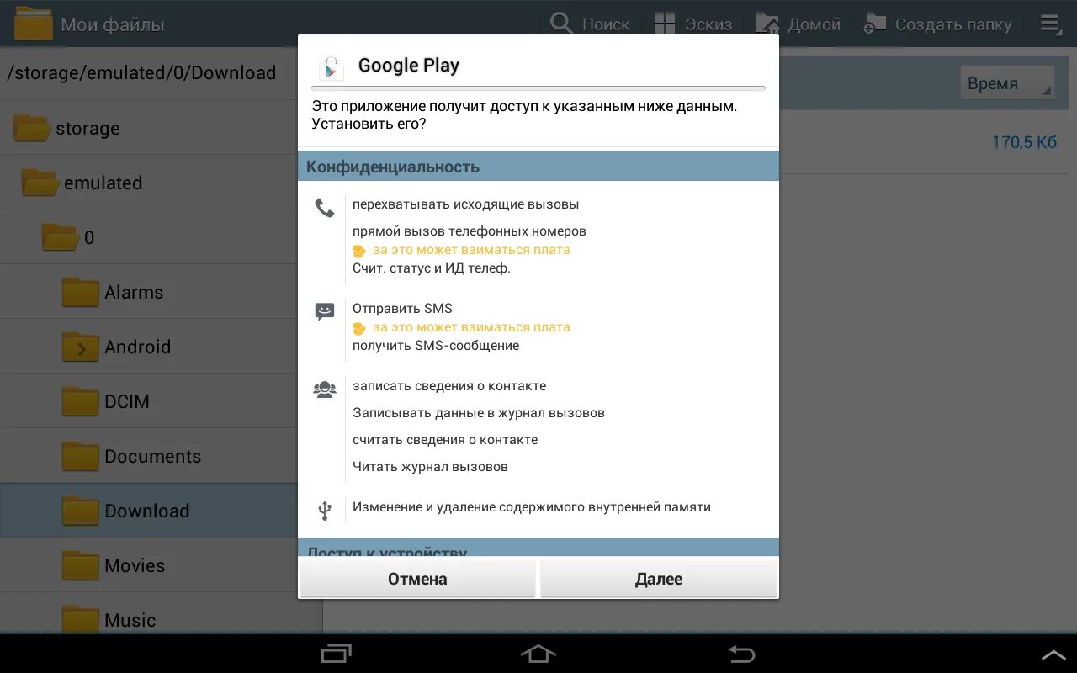The image size is (1077, 673).
Task: Switch view with the Эскиз button
Action: [692, 24]
